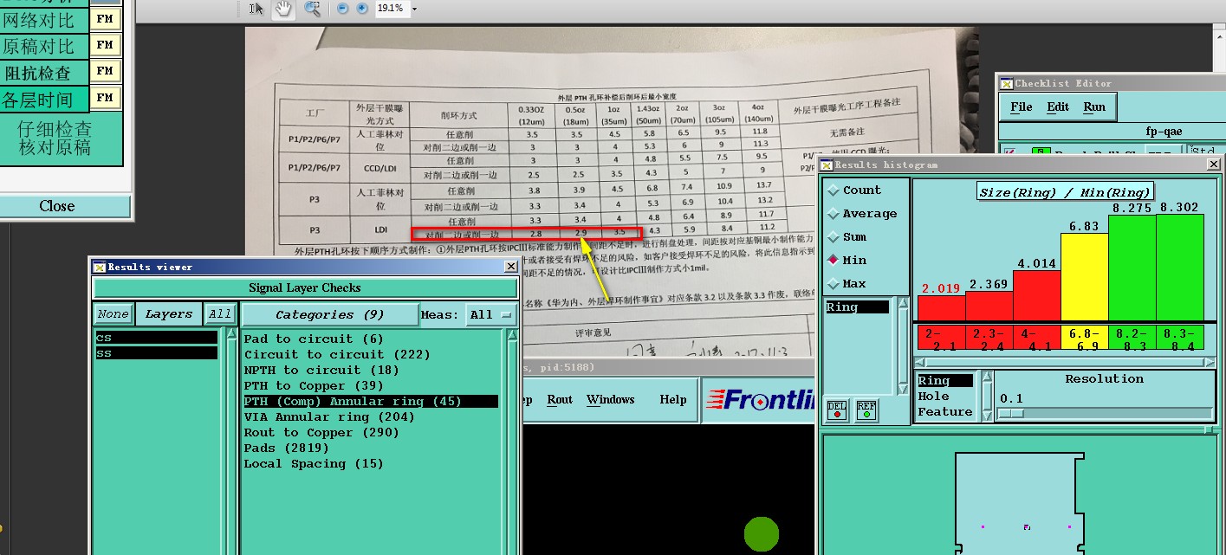Select Hole in histogram attribute list
1226x555 pixels.
click(933, 397)
